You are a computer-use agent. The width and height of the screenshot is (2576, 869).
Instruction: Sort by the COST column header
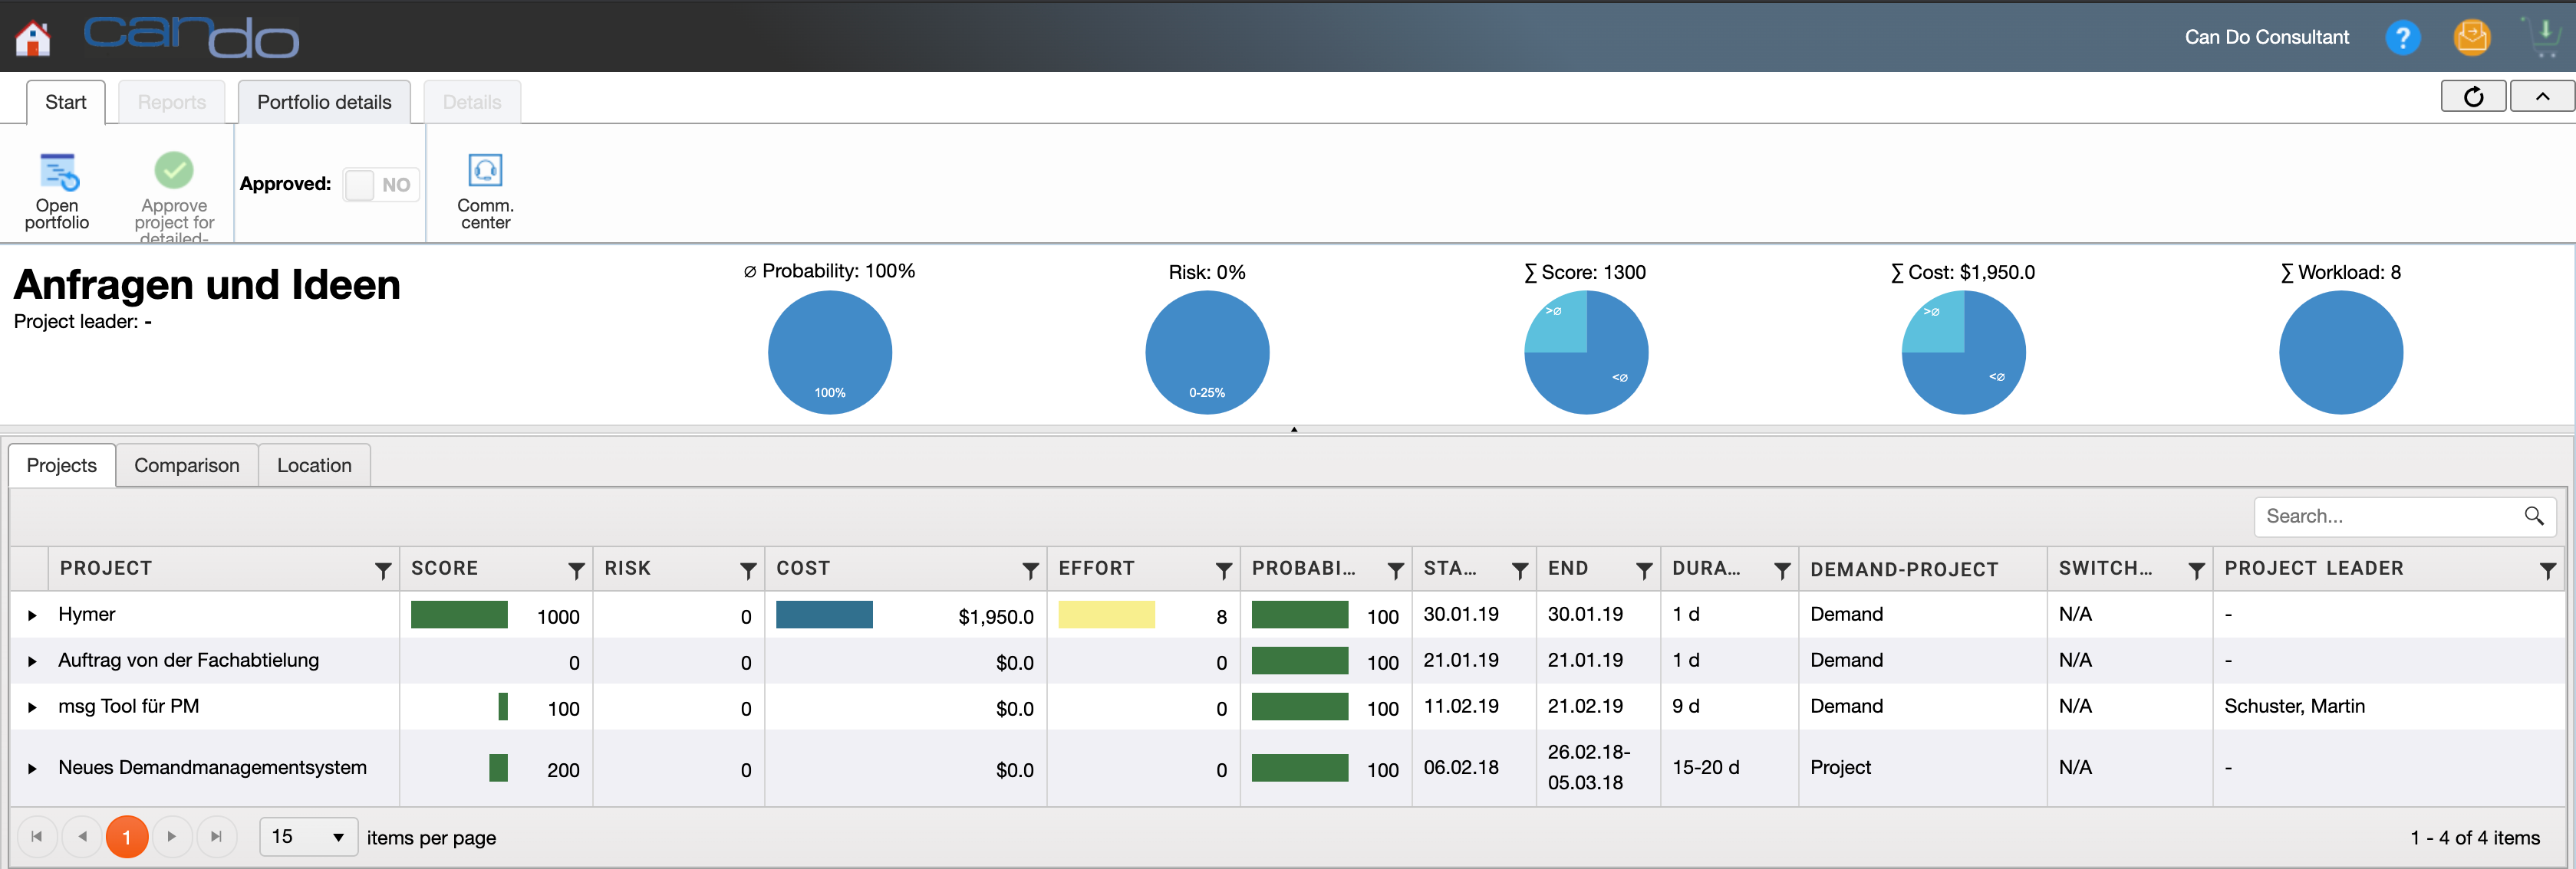[803, 569]
